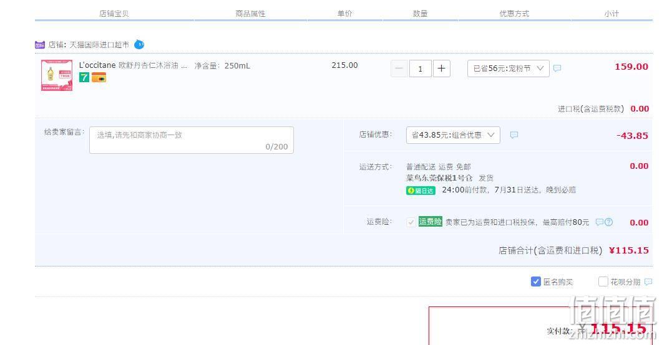Screen dimensions: 662x345
Task: Toggle the 运费险 shipping insurance checkbox
Action: click(411, 222)
